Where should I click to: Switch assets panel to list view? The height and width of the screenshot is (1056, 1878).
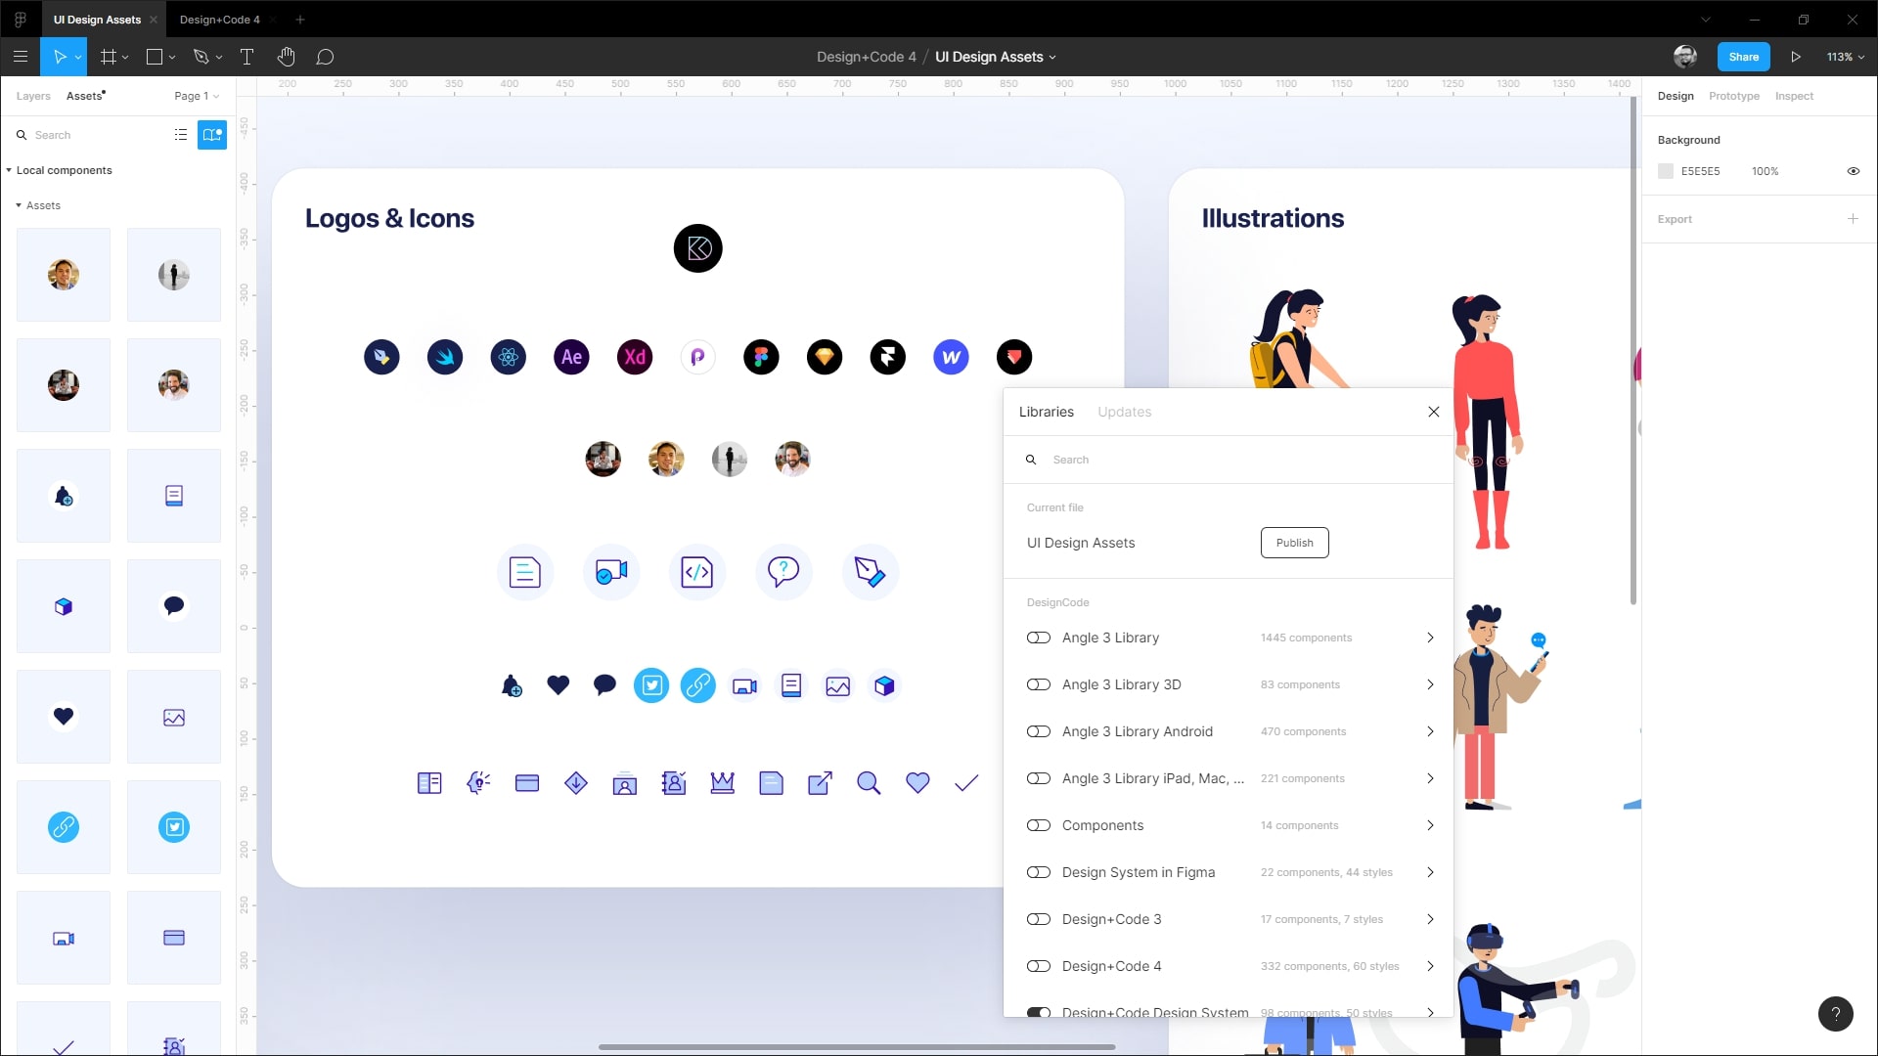tap(180, 135)
